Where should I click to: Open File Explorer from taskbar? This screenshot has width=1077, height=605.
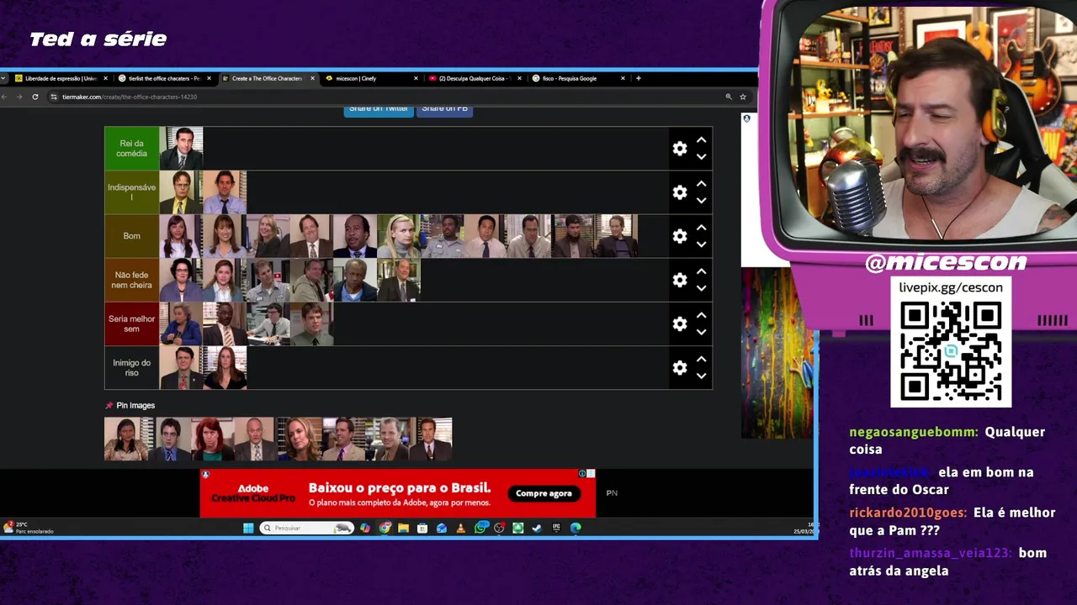403,528
